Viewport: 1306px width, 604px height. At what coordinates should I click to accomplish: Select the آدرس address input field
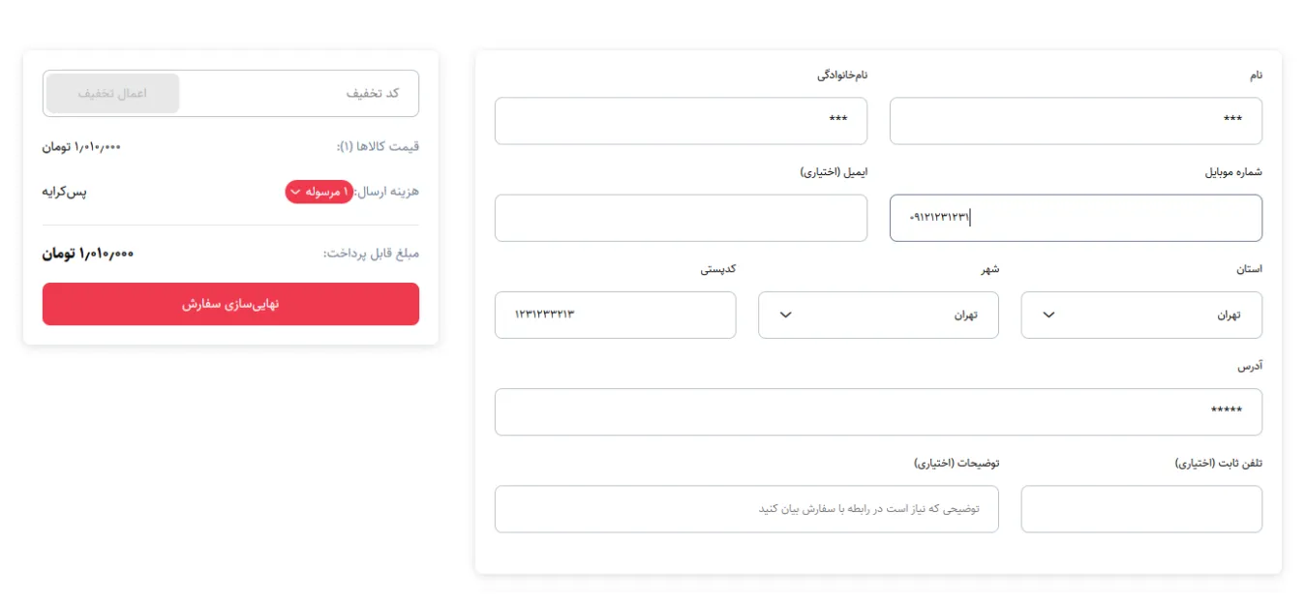877,412
